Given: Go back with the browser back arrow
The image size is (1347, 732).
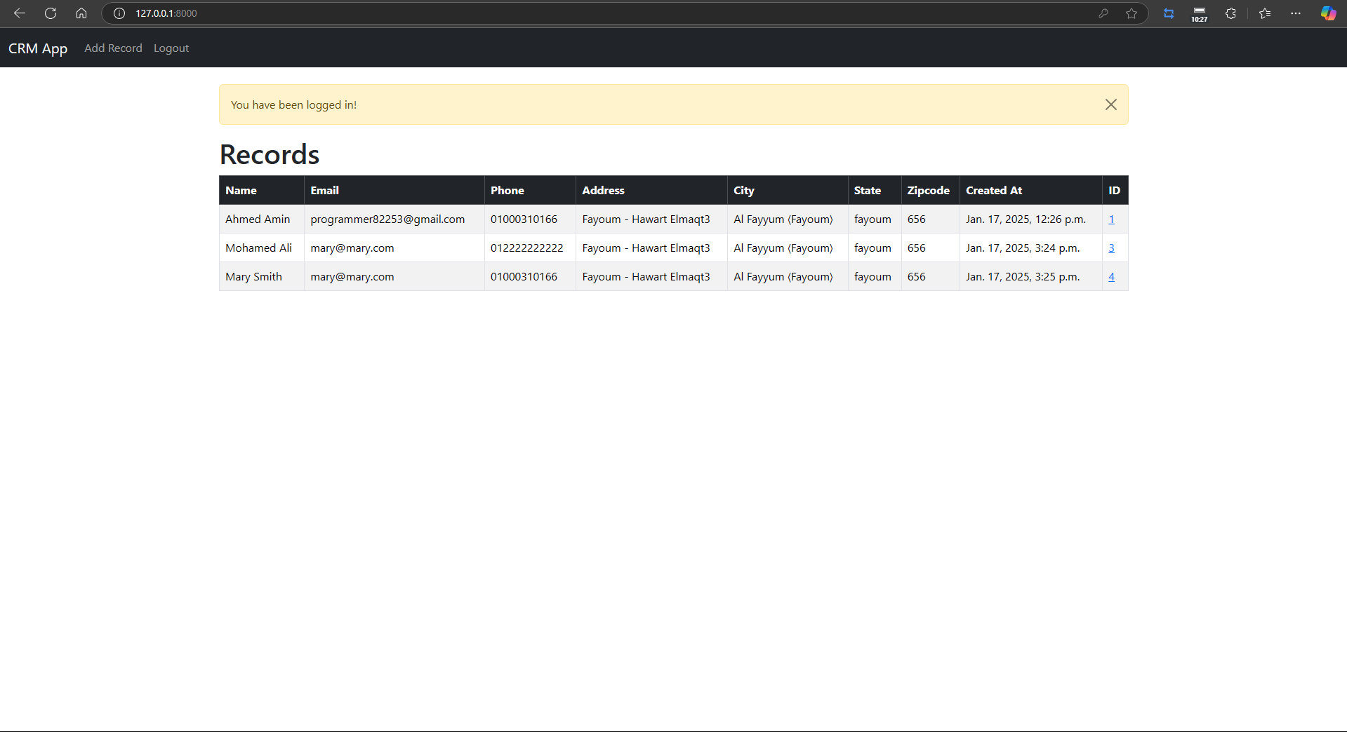Looking at the screenshot, I should [x=20, y=13].
